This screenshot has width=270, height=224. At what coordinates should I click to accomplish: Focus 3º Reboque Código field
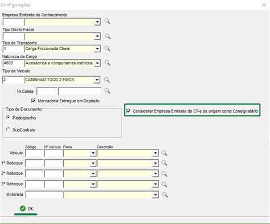tap(34, 184)
